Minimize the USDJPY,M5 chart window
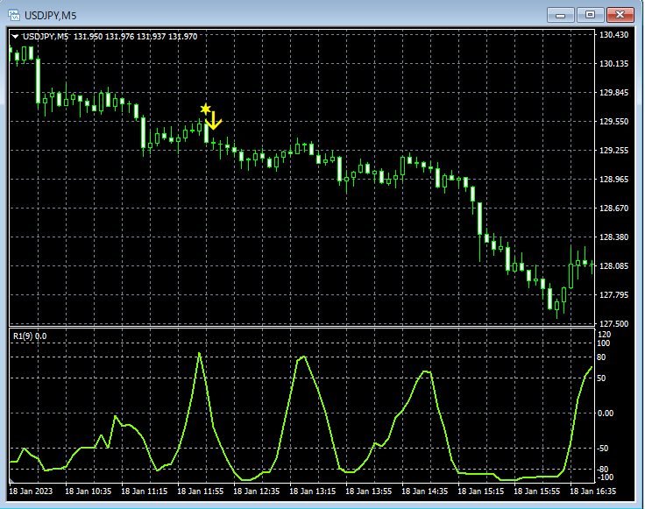Screen dimensions: 645x509 point(560,16)
